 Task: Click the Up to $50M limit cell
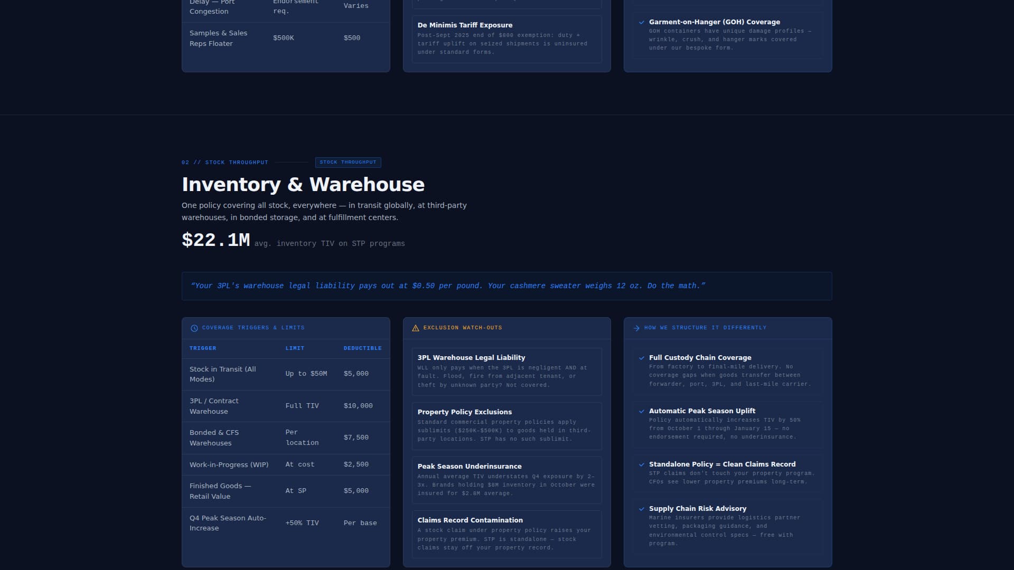(x=306, y=374)
